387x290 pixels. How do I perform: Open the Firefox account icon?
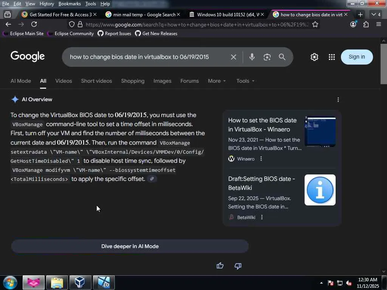tap(353, 24)
